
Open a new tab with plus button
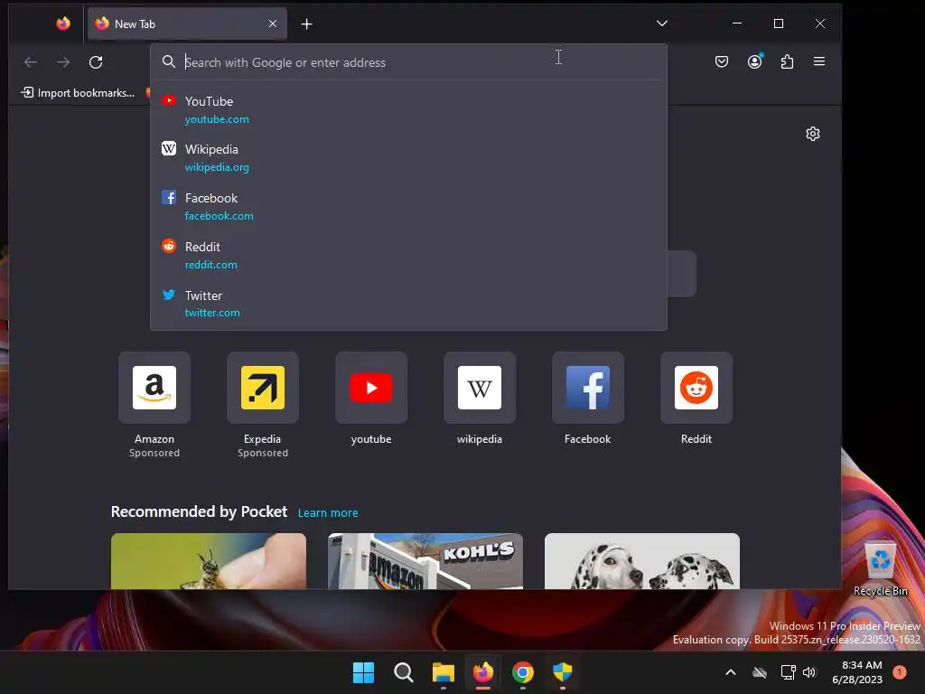click(x=307, y=24)
